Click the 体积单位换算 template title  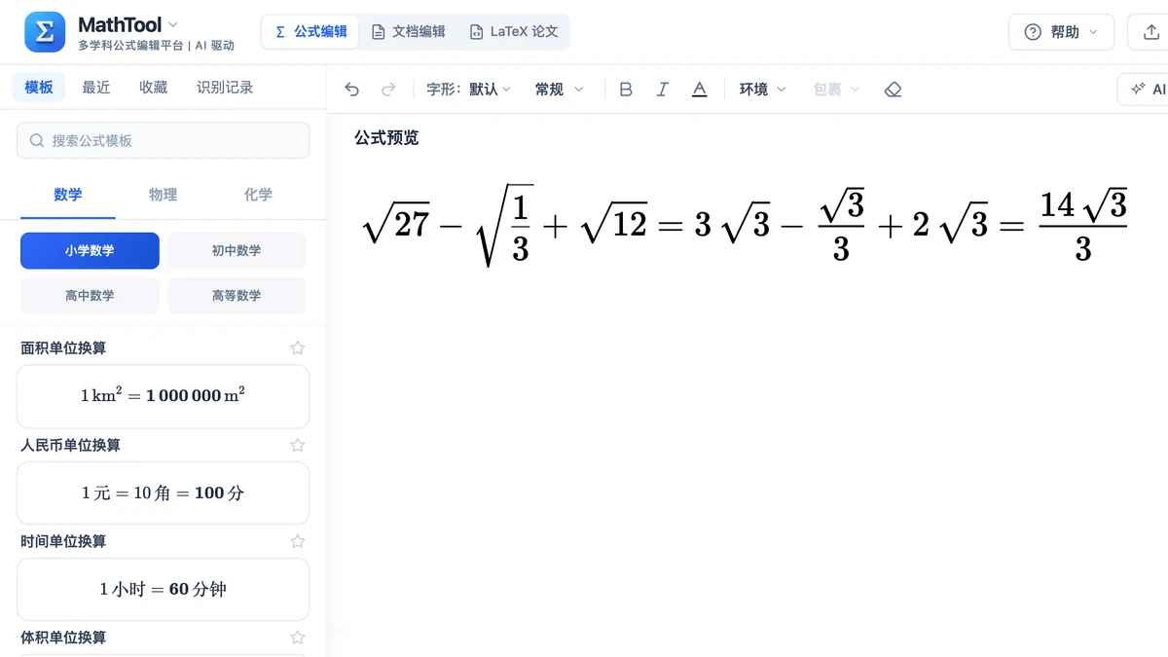click(63, 638)
